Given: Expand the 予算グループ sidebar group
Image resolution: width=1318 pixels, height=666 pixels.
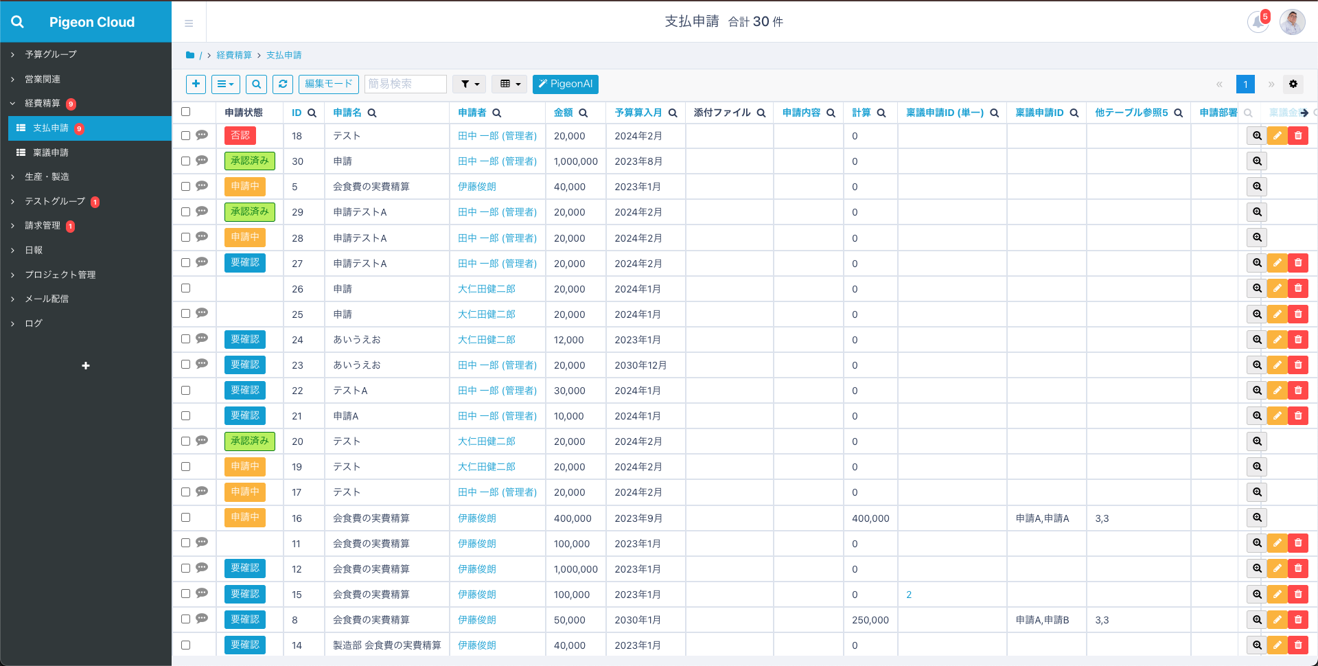Looking at the screenshot, I should (x=51, y=54).
